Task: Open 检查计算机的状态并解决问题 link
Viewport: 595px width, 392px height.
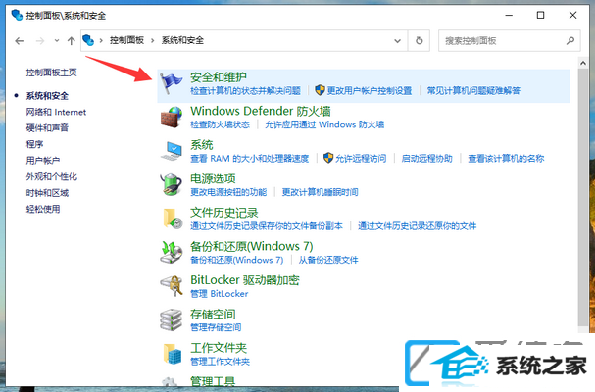Action: point(245,91)
